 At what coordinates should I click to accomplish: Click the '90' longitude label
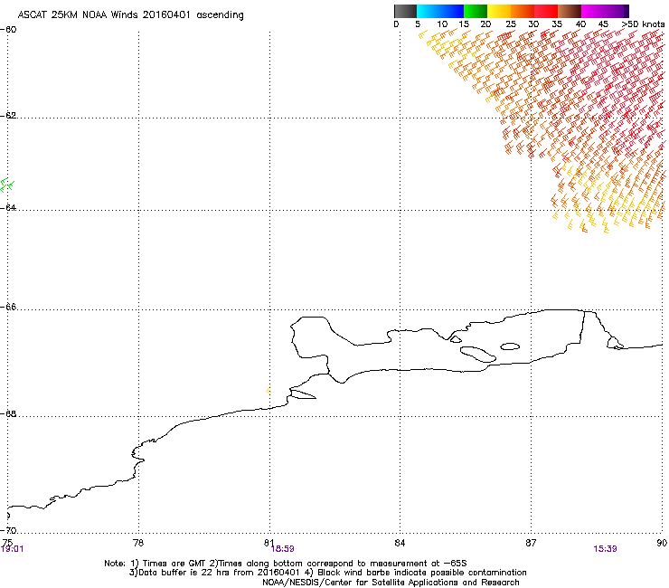click(662, 543)
